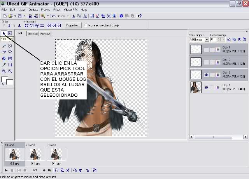The image size is (249, 179).
Task: Go to next frame button
Action: click(x=44, y=170)
